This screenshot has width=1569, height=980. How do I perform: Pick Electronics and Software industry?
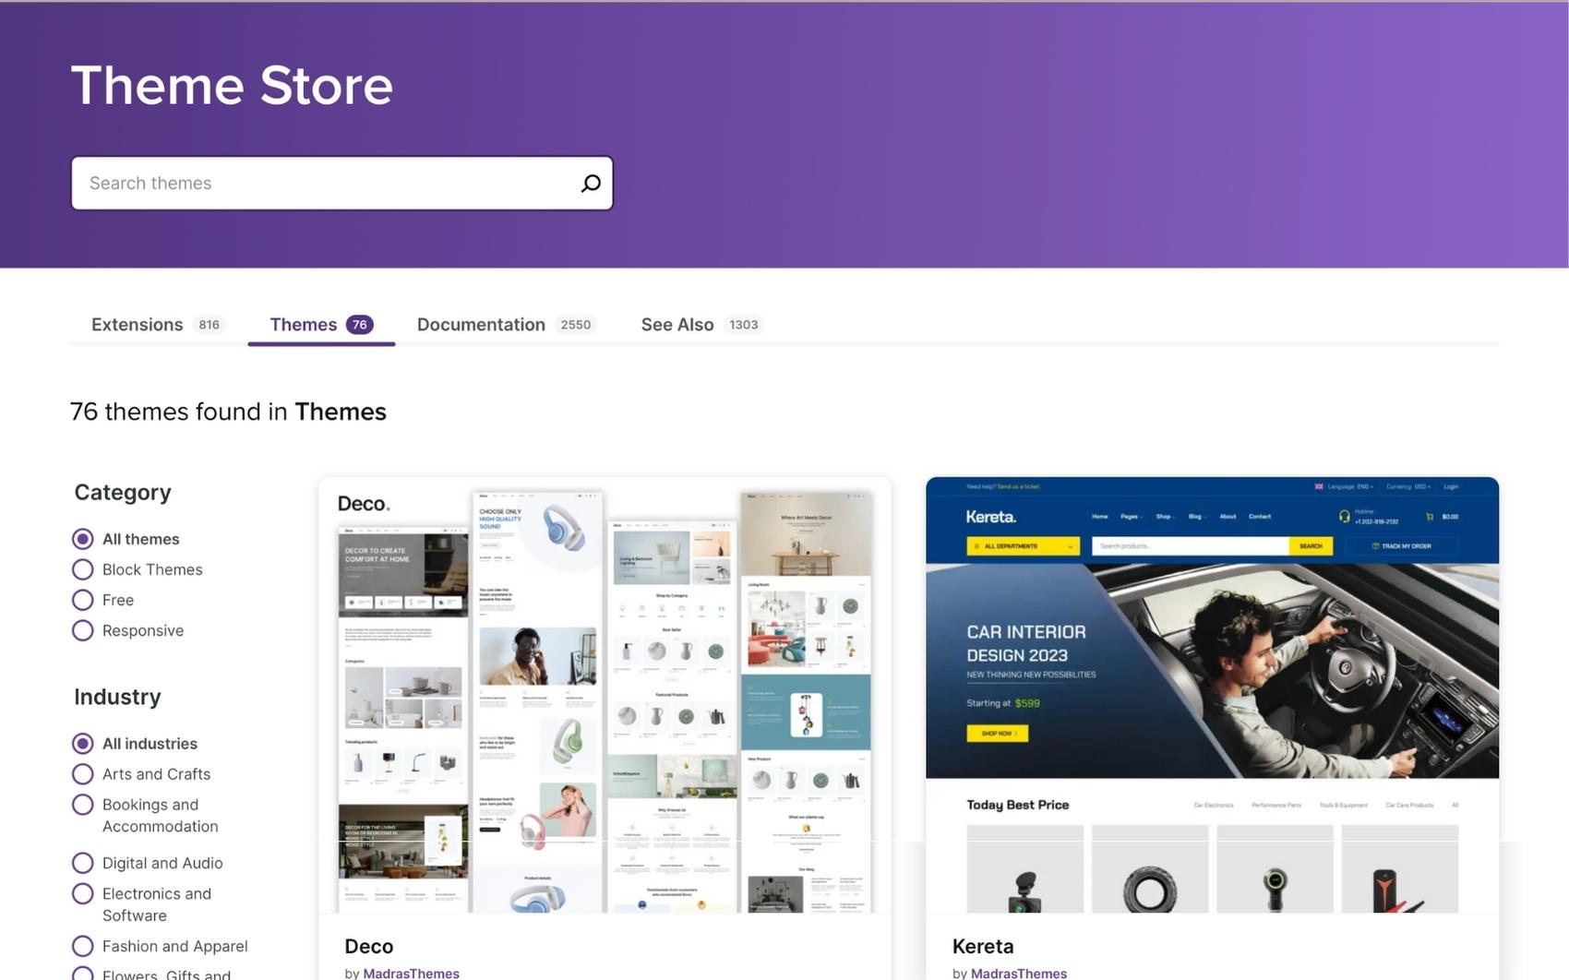click(83, 893)
